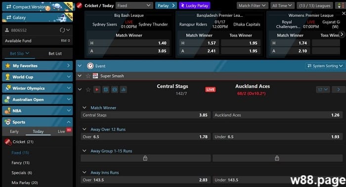Bet on Central Stags at 3.85
The width and height of the screenshot is (346, 187).
pos(146,115)
